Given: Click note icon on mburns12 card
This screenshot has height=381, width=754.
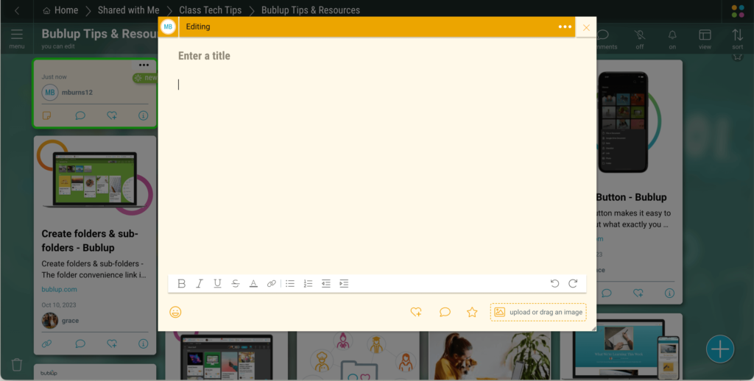Looking at the screenshot, I should click(46, 115).
